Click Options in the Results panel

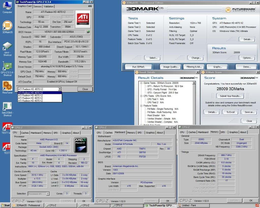(x=248, y=58)
